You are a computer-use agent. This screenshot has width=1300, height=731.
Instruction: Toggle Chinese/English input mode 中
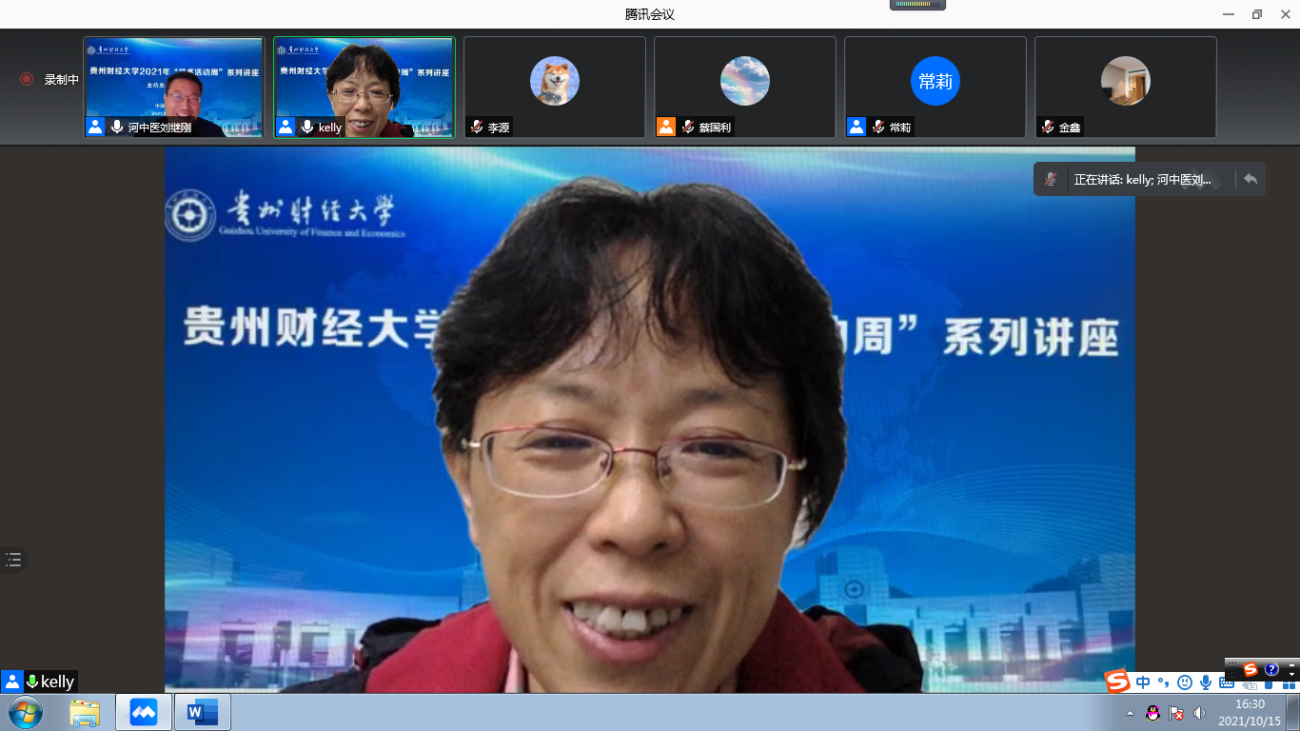pyautogui.click(x=1143, y=682)
